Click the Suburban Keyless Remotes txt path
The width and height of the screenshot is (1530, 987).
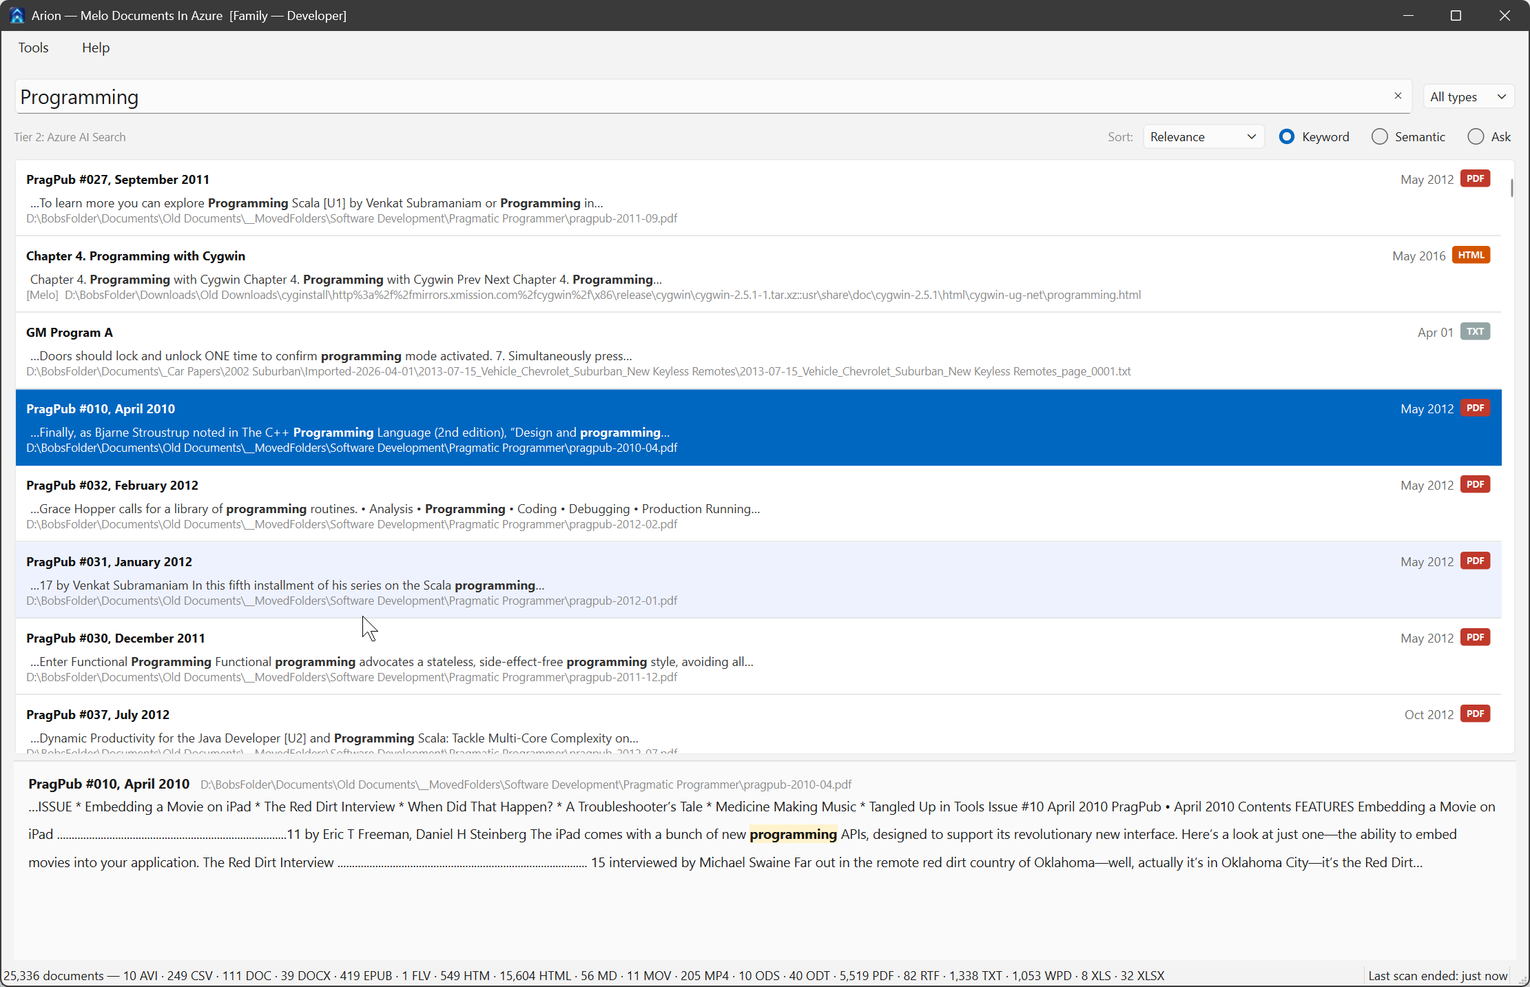(579, 371)
